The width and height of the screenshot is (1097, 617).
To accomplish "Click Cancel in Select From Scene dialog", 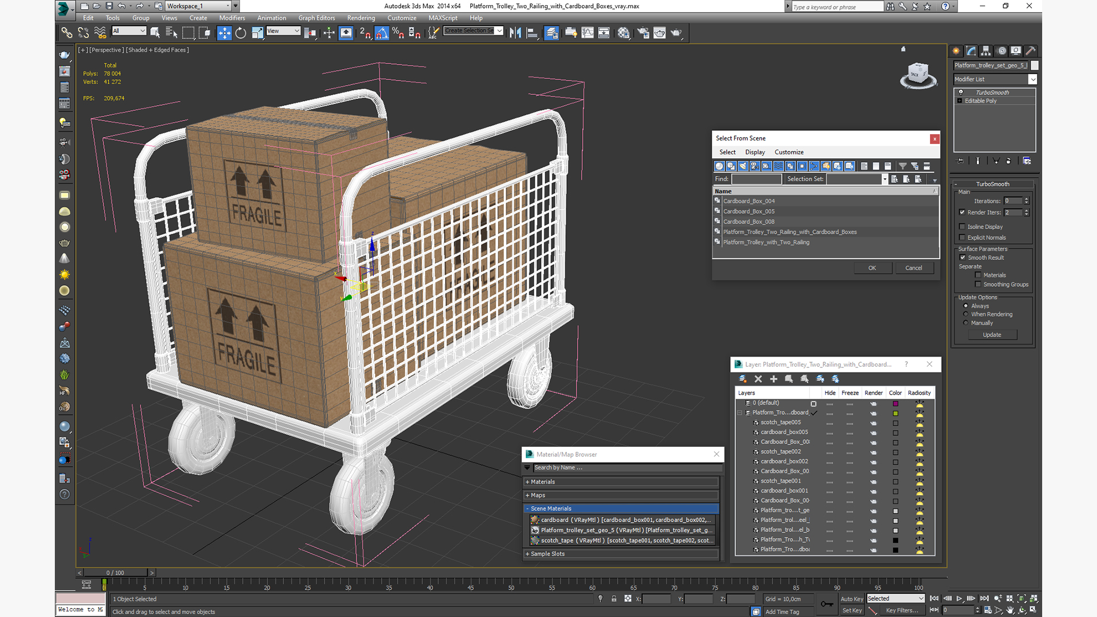I will [914, 268].
